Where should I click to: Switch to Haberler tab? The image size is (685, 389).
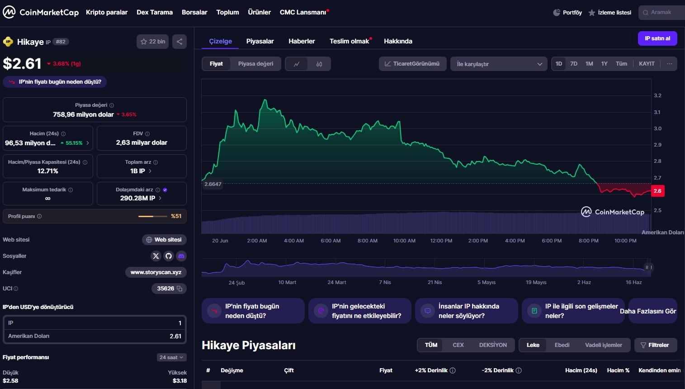[302, 41]
